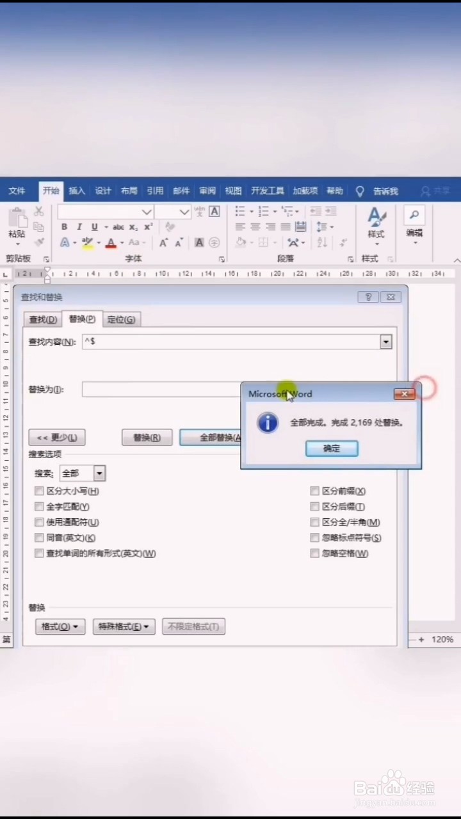Click in the 替换为 input field
The height and width of the screenshot is (819, 461).
click(161, 389)
